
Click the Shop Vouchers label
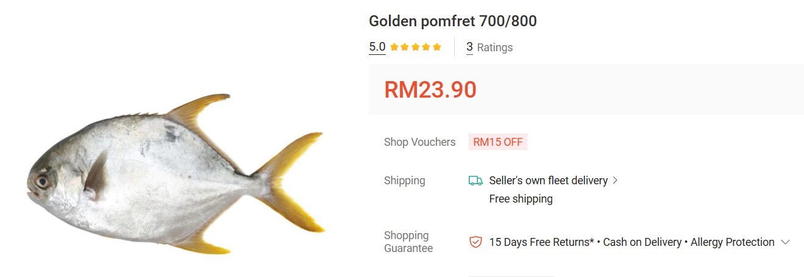(x=420, y=142)
